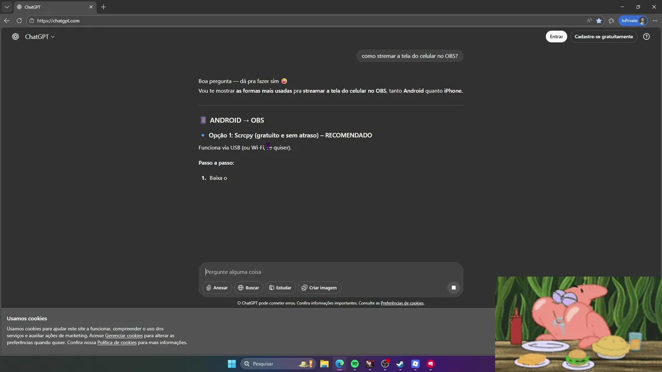
Task: View site information lock icon
Action: [32, 21]
